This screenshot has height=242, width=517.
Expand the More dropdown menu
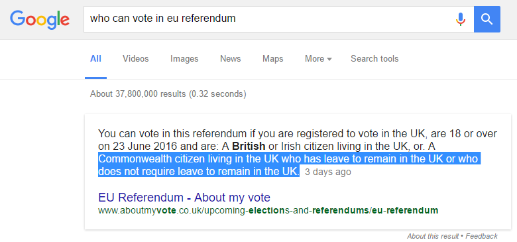point(318,59)
